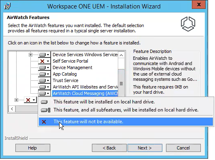Open install state dropdown for Device Management
This screenshot has width=215, height=160.
pyautogui.click(x=44, y=67)
